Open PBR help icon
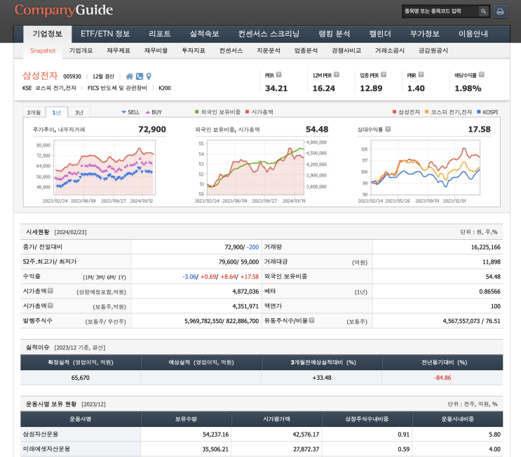Viewport: 521px width, 457px height. click(x=421, y=75)
